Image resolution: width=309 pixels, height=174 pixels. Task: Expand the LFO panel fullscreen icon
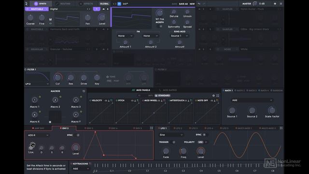(281, 128)
